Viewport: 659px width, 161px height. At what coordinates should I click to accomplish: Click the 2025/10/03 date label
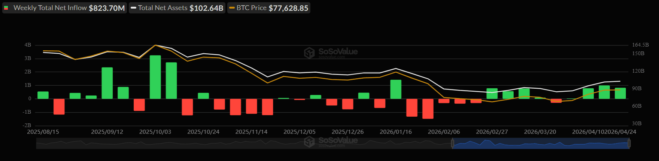tap(155, 132)
